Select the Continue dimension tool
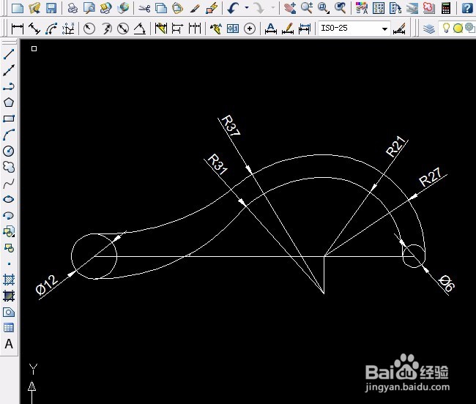Screen dimensions: 476x404 click(x=195, y=29)
